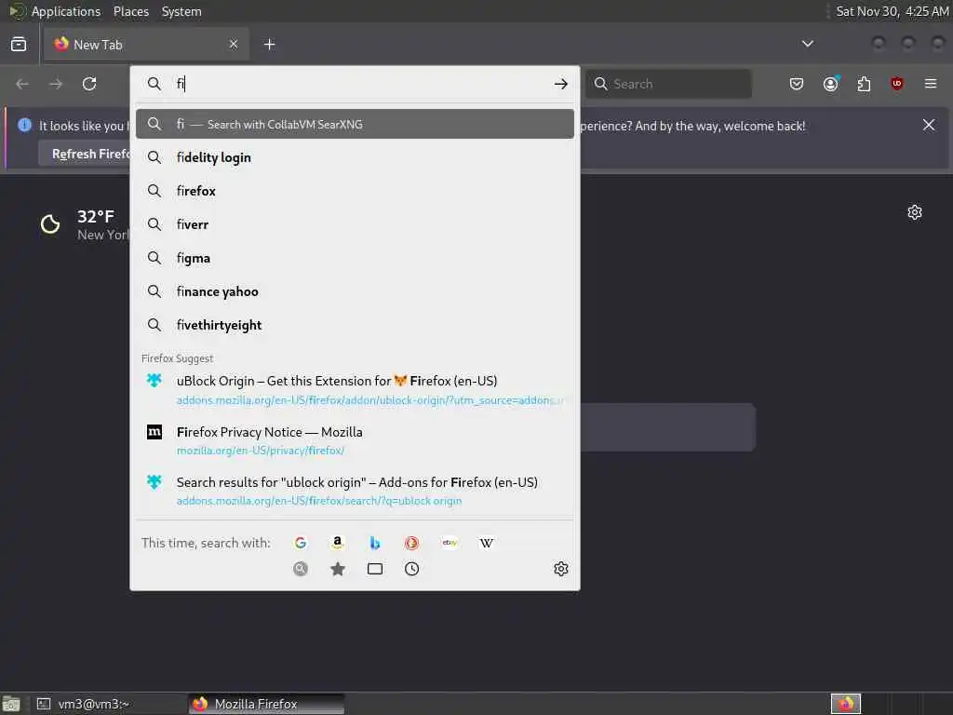Select the 'firefox' search suggestion
953x715 pixels.
(x=355, y=191)
